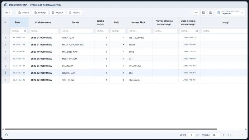Click the AUTO-TECH service cell
Screen dimensions: 249x140
point(68,38)
